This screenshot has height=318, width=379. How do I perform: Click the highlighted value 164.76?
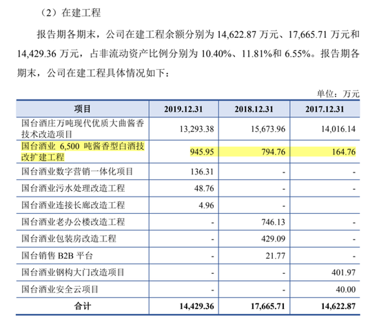pos(344,152)
